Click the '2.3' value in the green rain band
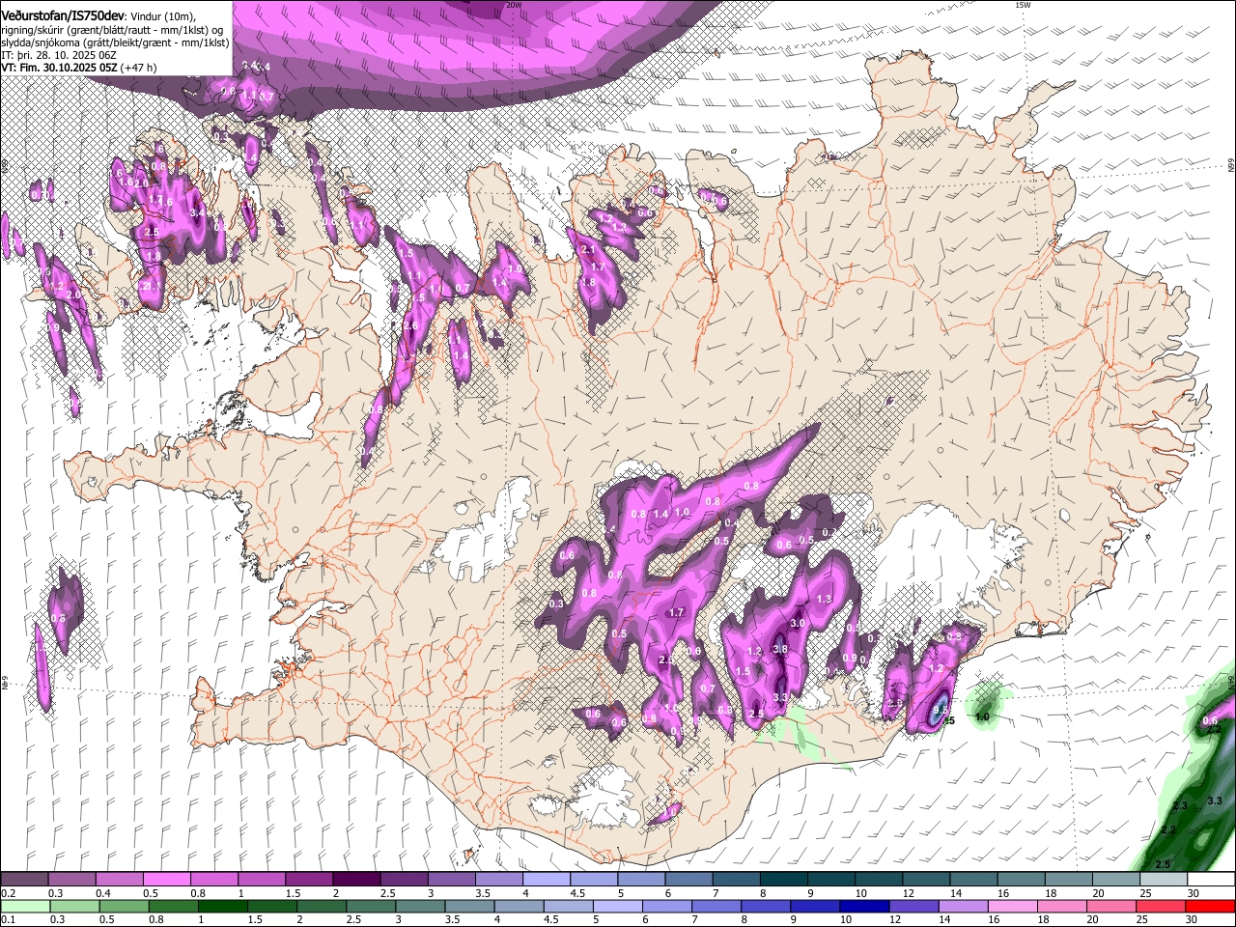The image size is (1236, 927). coord(1180,805)
